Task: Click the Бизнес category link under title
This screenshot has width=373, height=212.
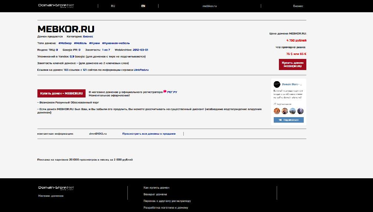Action: (x=88, y=37)
